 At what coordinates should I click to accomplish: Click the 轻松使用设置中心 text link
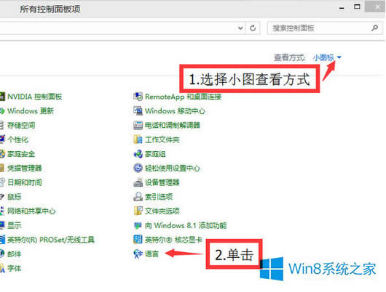click(x=173, y=169)
